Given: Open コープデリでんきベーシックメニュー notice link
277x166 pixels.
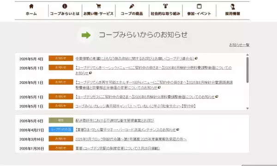Looking at the screenshot, I should tap(154, 70).
